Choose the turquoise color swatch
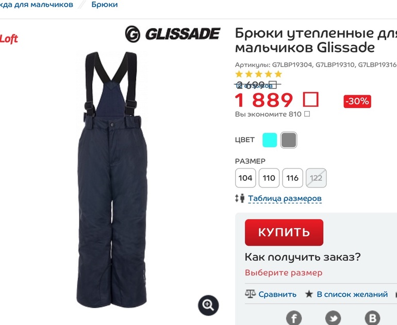This screenshot has height=325, width=397. coord(270,140)
